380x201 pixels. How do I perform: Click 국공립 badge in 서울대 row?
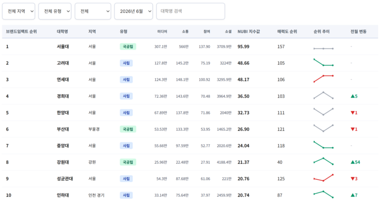click(128, 47)
